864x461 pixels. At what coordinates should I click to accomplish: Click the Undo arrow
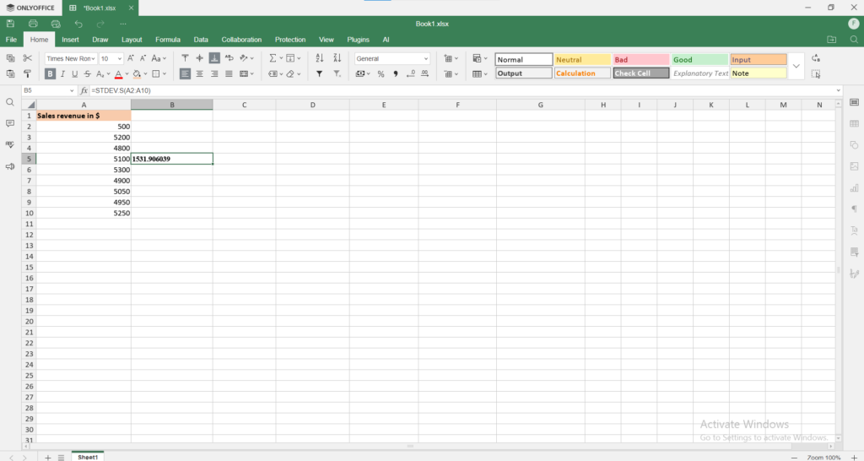click(x=78, y=24)
